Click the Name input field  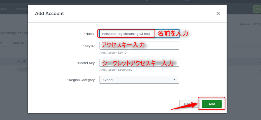(x=139, y=34)
